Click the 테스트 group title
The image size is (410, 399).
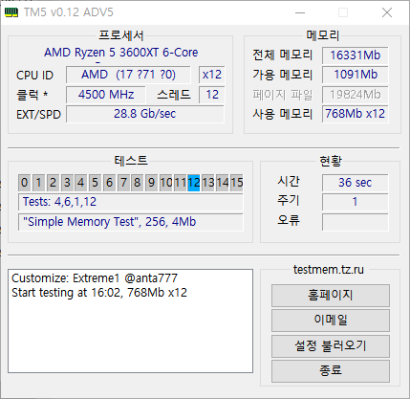tap(131, 161)
